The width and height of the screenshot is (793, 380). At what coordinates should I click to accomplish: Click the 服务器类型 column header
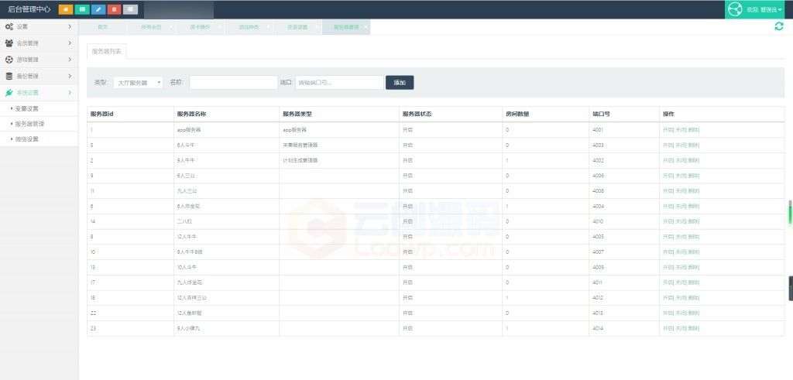pos(297,115)
